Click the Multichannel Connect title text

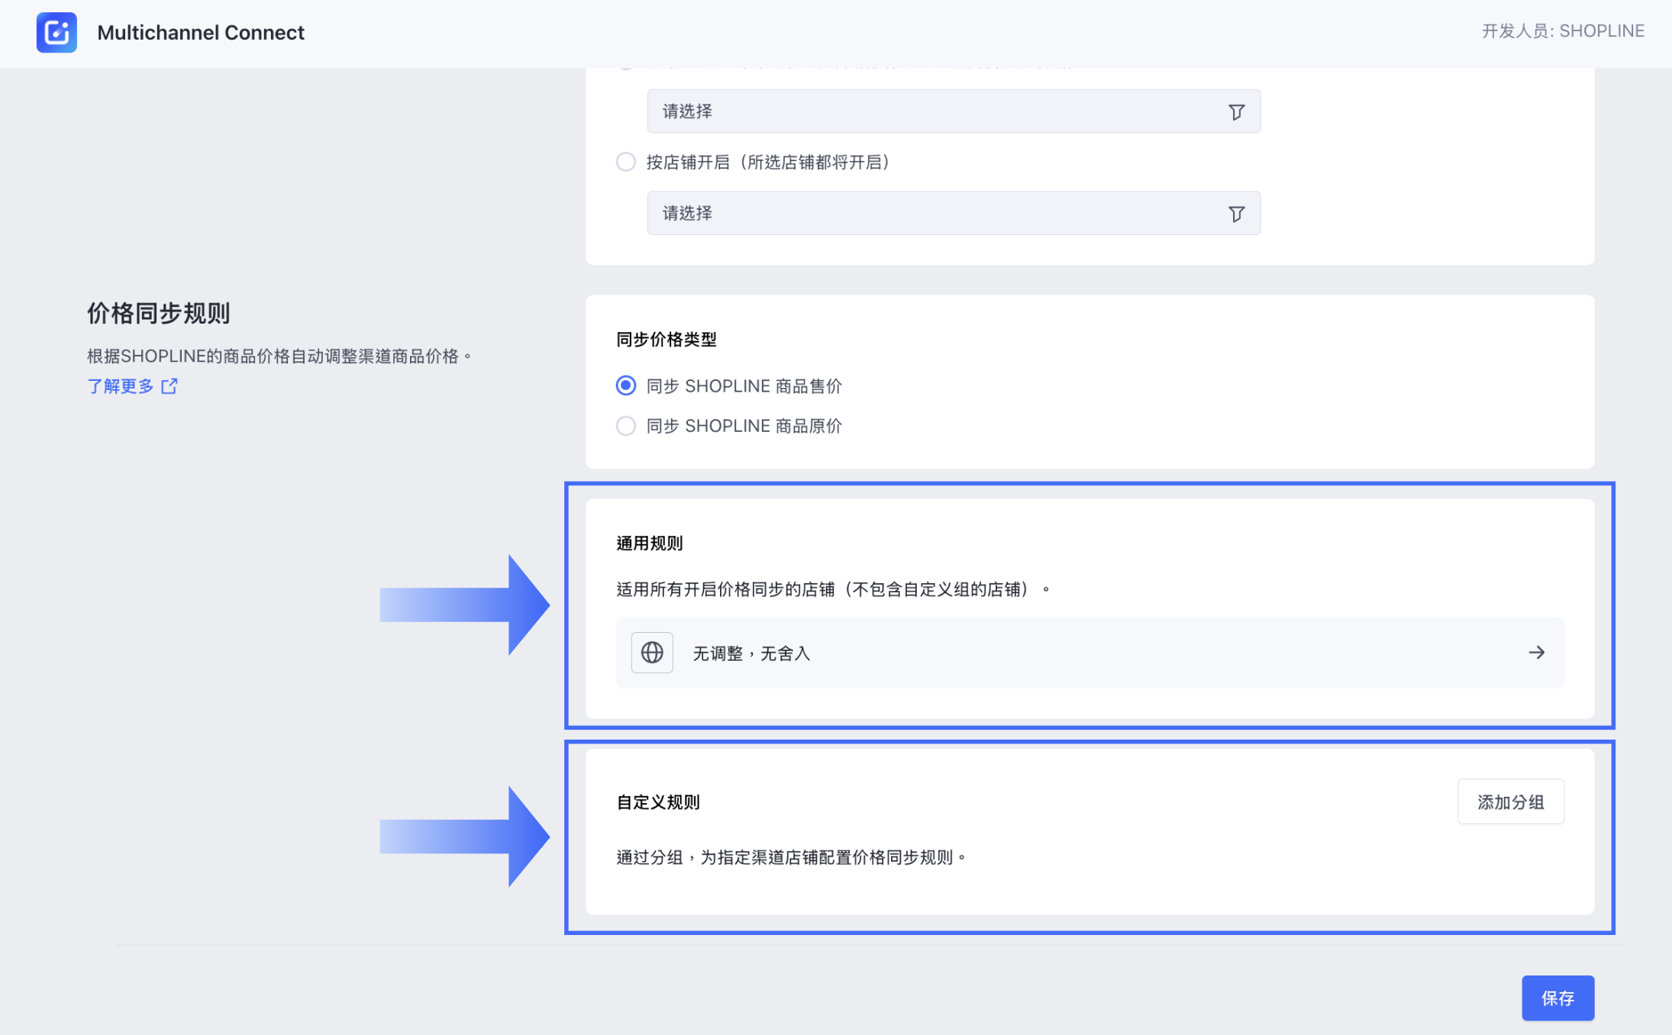click(201, 32)
